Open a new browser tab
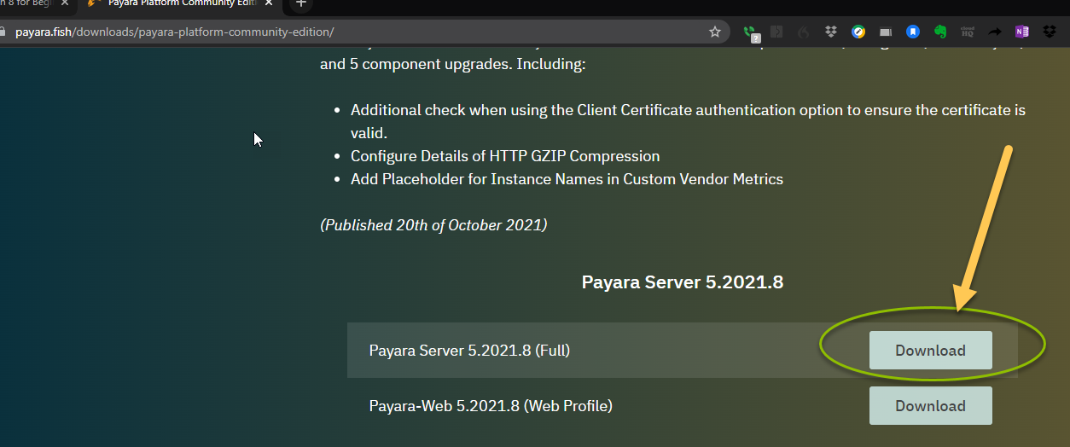This screenshot has height=447, width=1070. [x=300, y=3]
